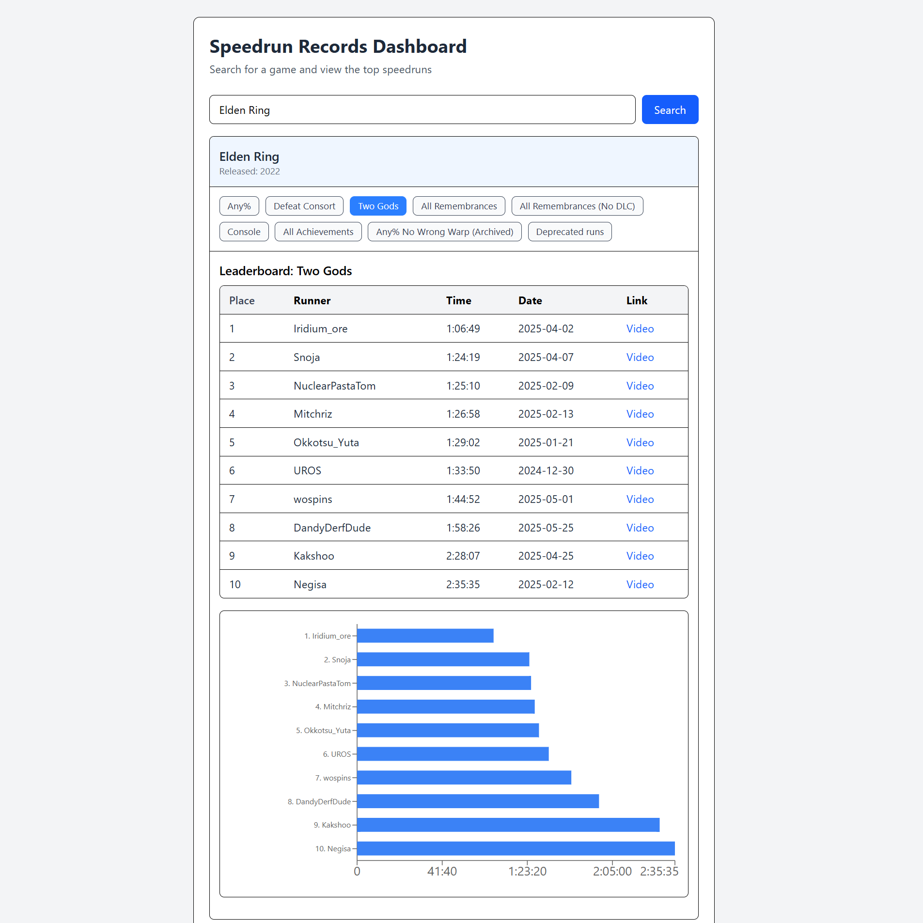The width and height of the screenshot is (923, 923).
Task: Select Any% No Wrong Warp (Archived)
Action: [x=444, y=232]
